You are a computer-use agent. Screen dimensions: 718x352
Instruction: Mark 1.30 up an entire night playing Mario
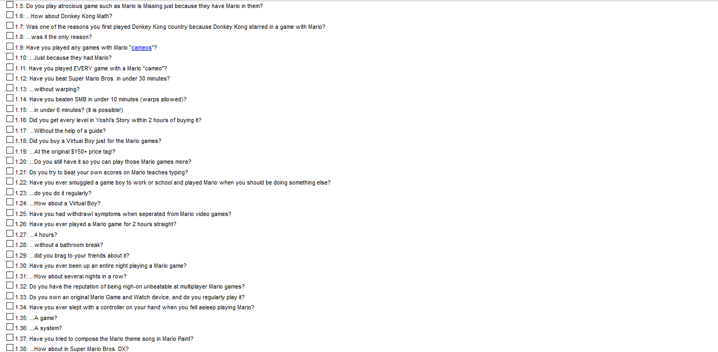click(10, 265)
